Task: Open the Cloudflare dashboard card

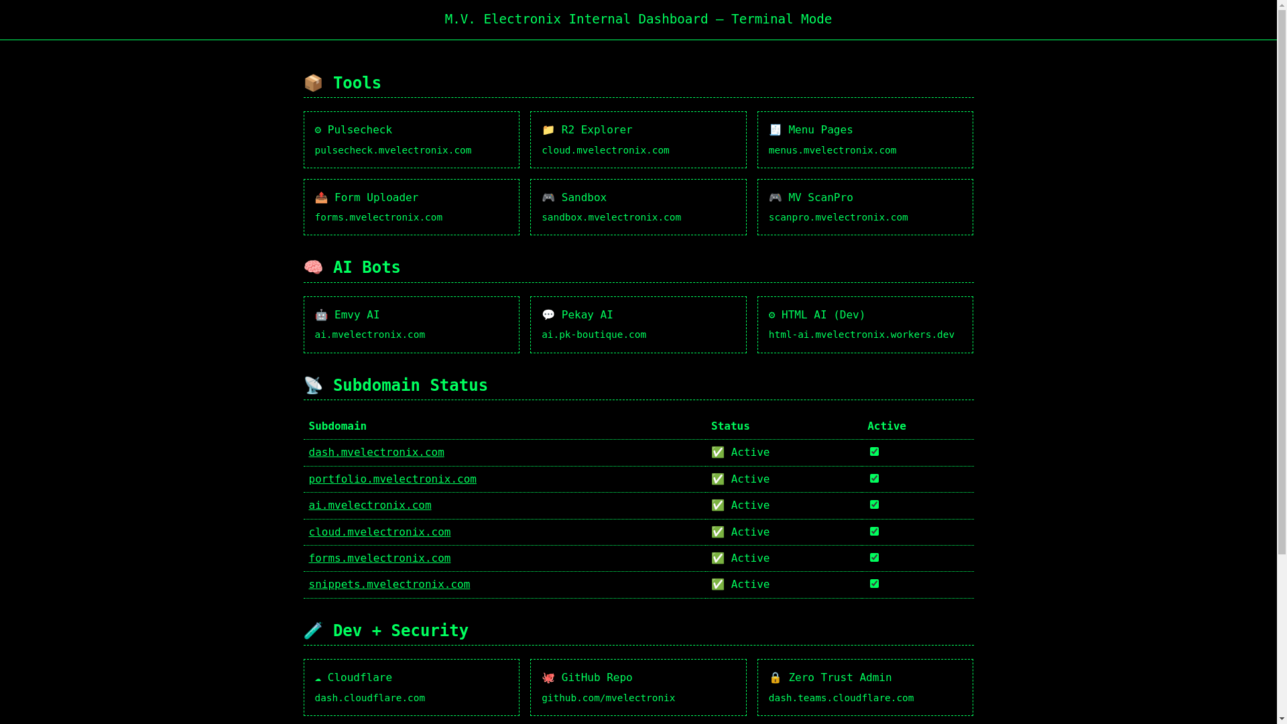Action: (x=411, y=687)
